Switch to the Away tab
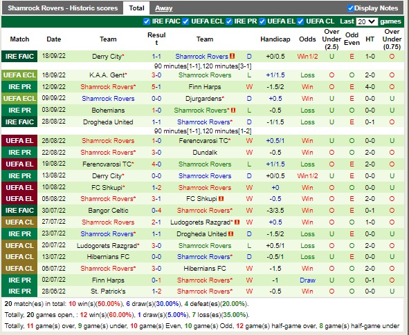409x335 pixels. click(x=164, y=8)
